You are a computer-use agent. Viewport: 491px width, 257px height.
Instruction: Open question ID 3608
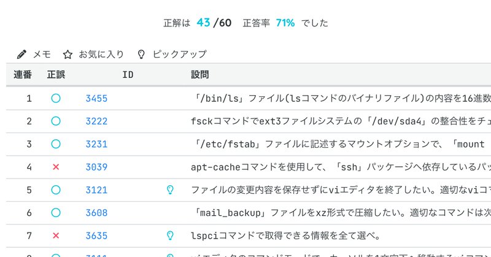pyautogui.click(x=96, y=213)
